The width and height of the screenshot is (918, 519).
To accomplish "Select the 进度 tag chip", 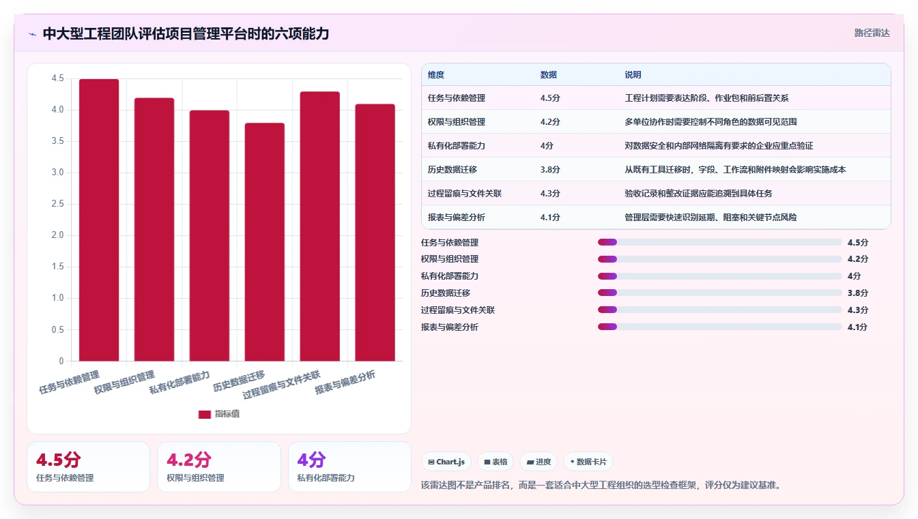I will click(x=539, y=462).
